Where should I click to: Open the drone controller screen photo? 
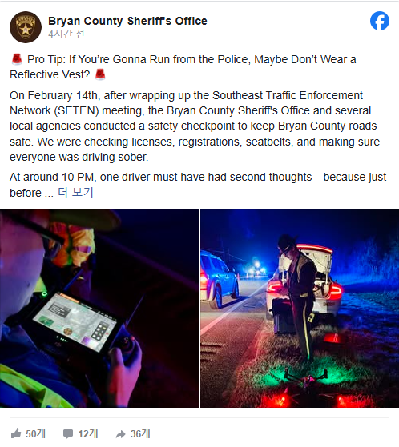pos(99,308)
